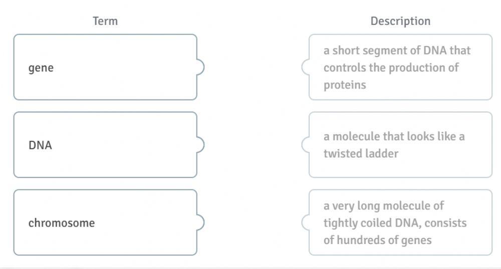
Task: Choose the "twisted ladder" description box
Action: pos(401,144)
